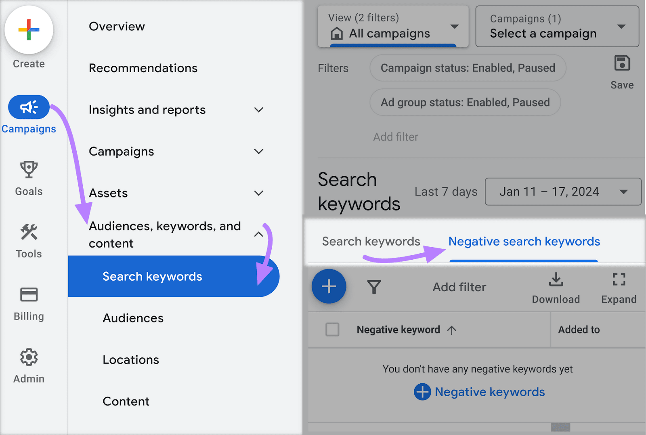This screenshot has height=435, width=646.
Task: Open the Overview menu item
Action: pos(117,26)
